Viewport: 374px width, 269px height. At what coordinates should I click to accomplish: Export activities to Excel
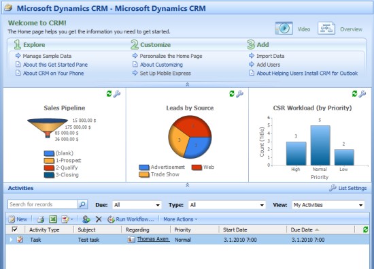coord(53,219)
